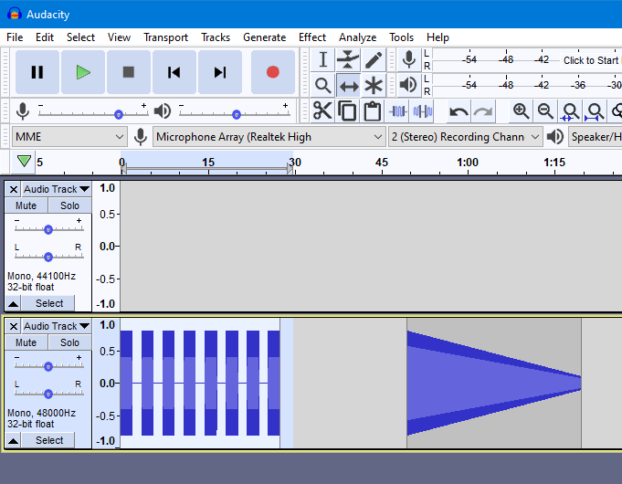Close the 44100Hz audio track

click(x=14, y=189)
